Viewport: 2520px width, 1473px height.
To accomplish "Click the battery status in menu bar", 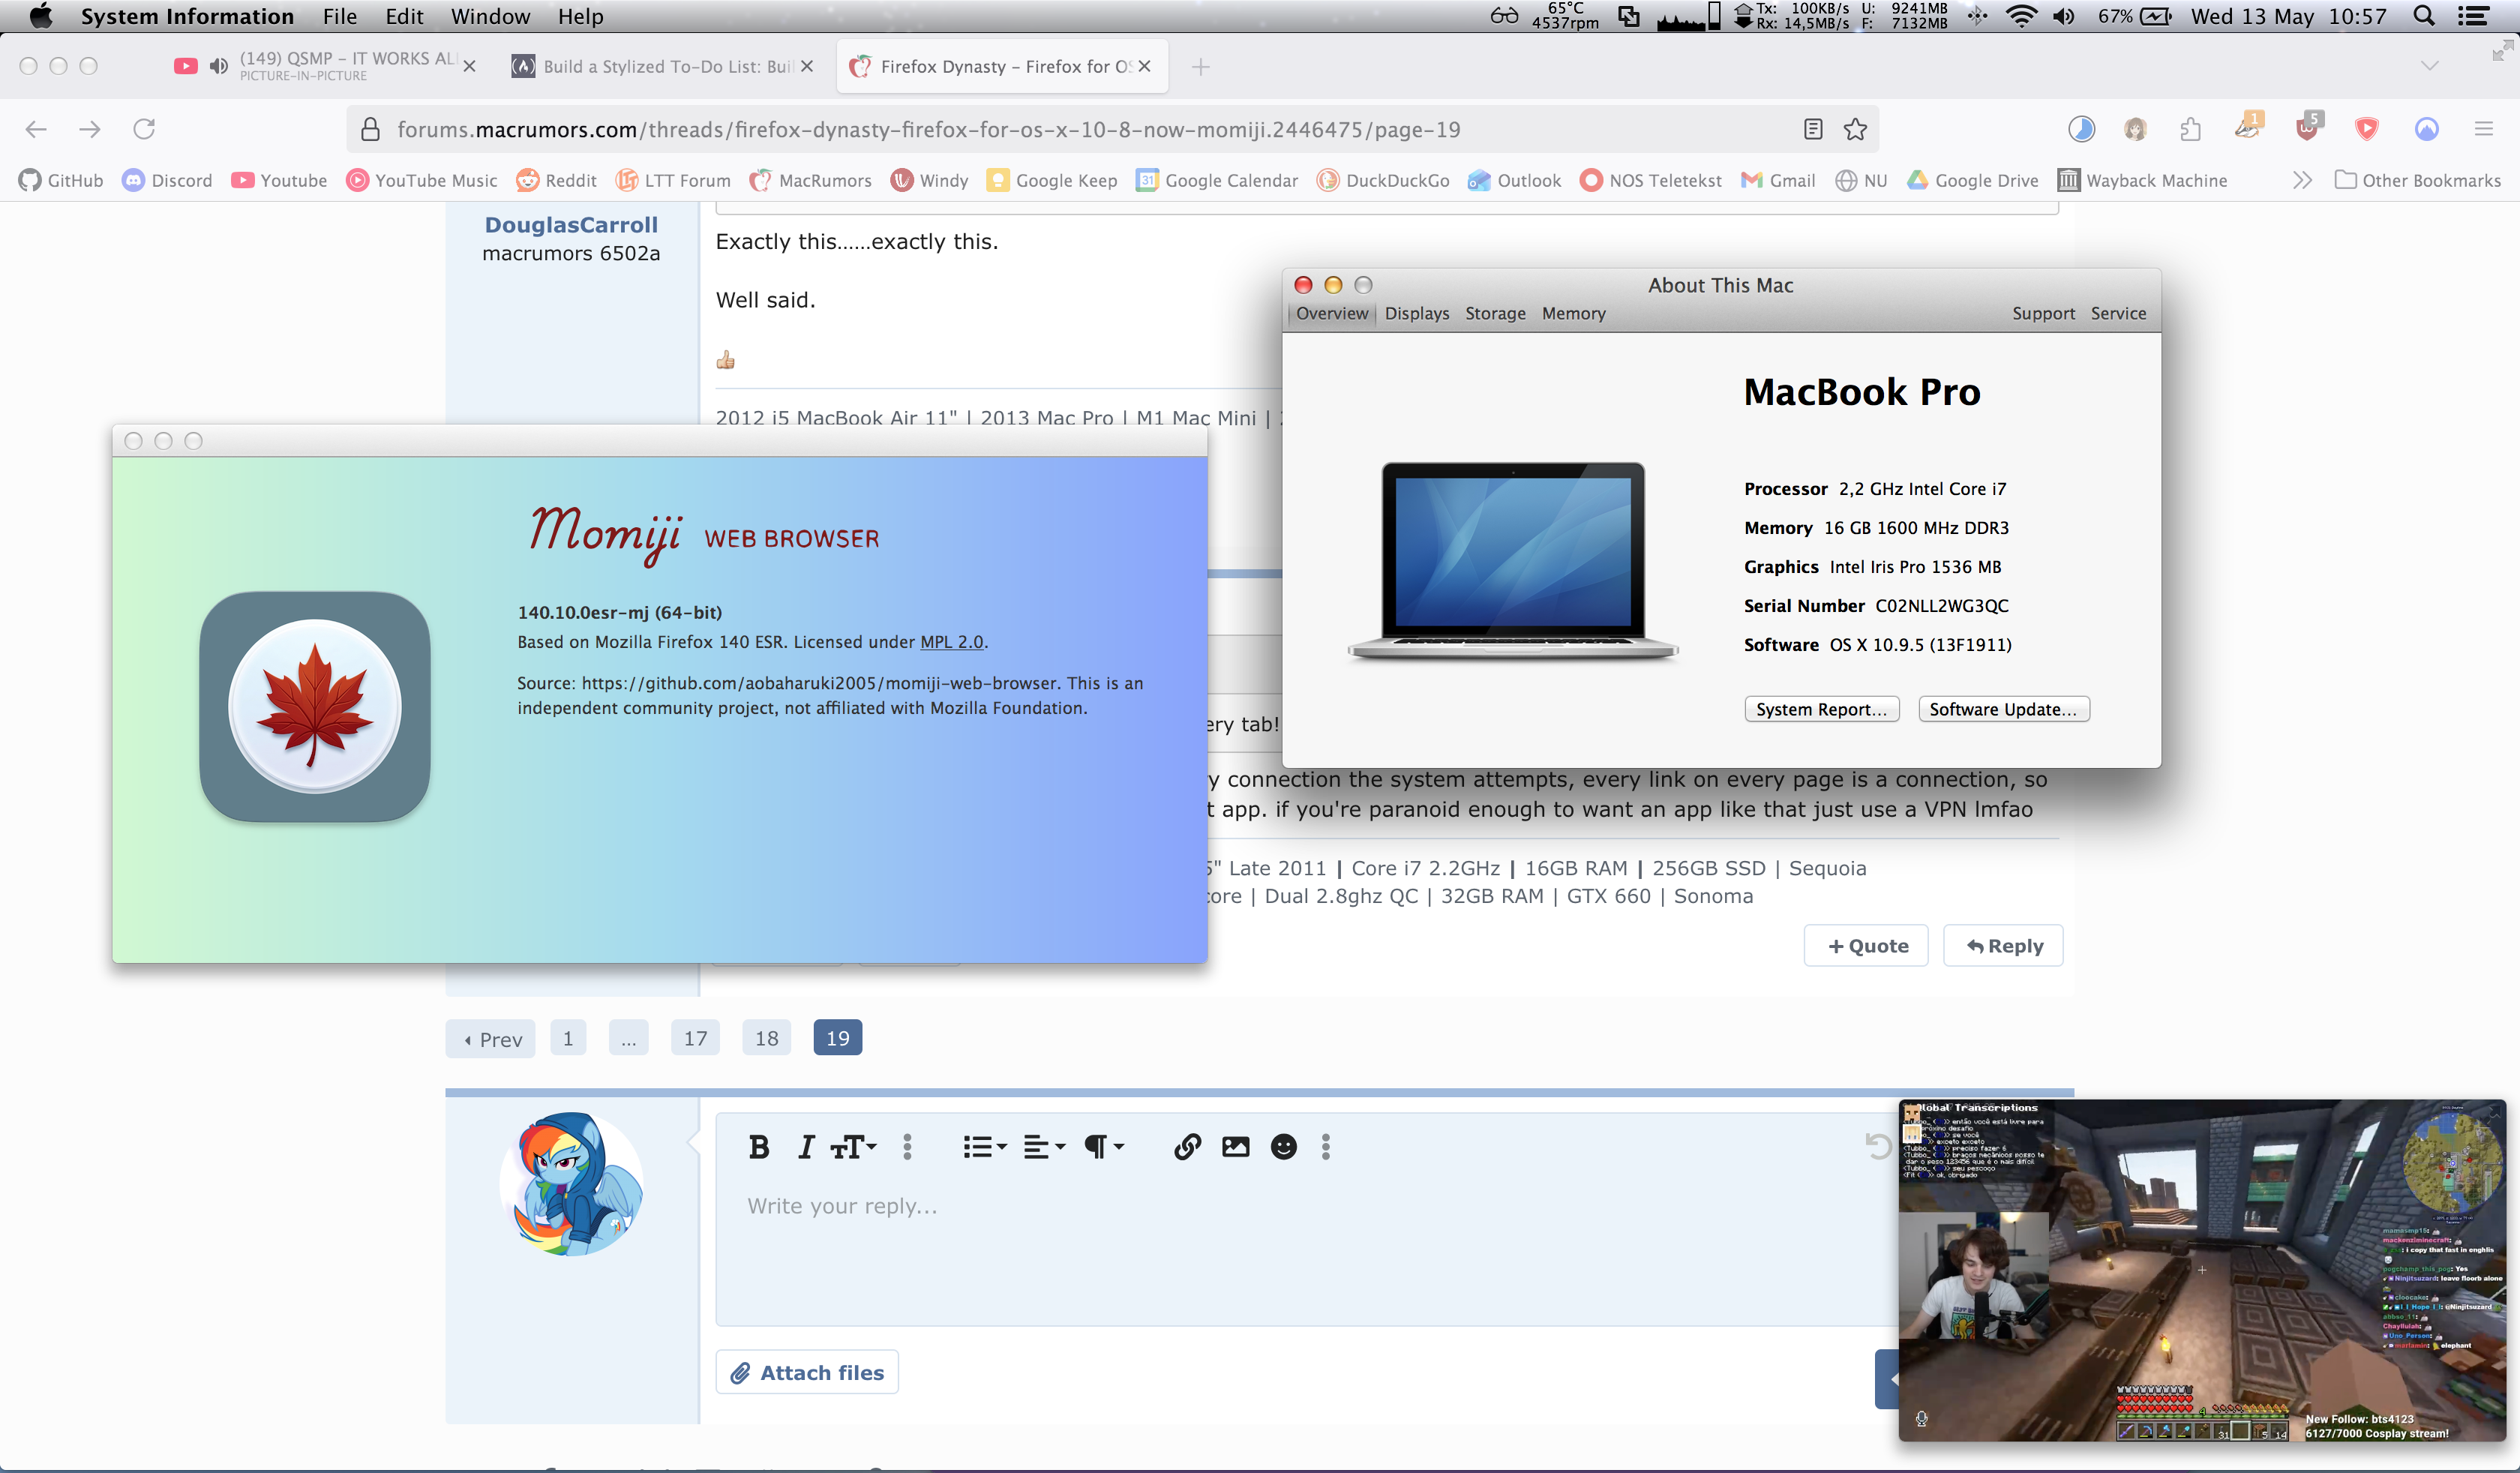I will [2134, 16].
